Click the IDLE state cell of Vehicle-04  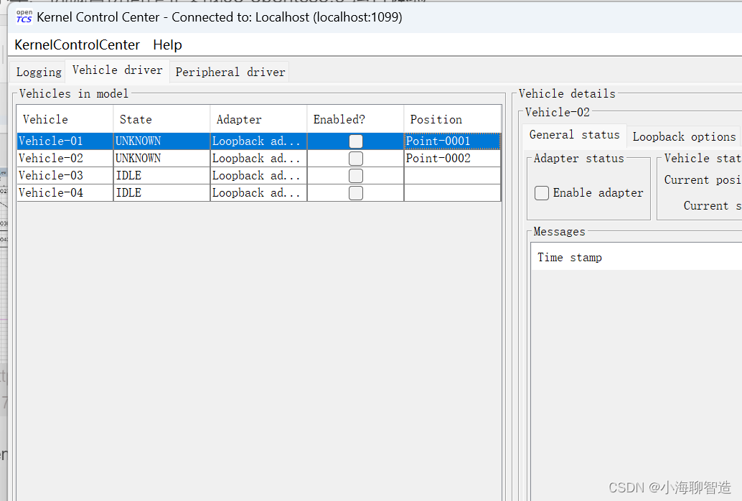coord(162,193)
